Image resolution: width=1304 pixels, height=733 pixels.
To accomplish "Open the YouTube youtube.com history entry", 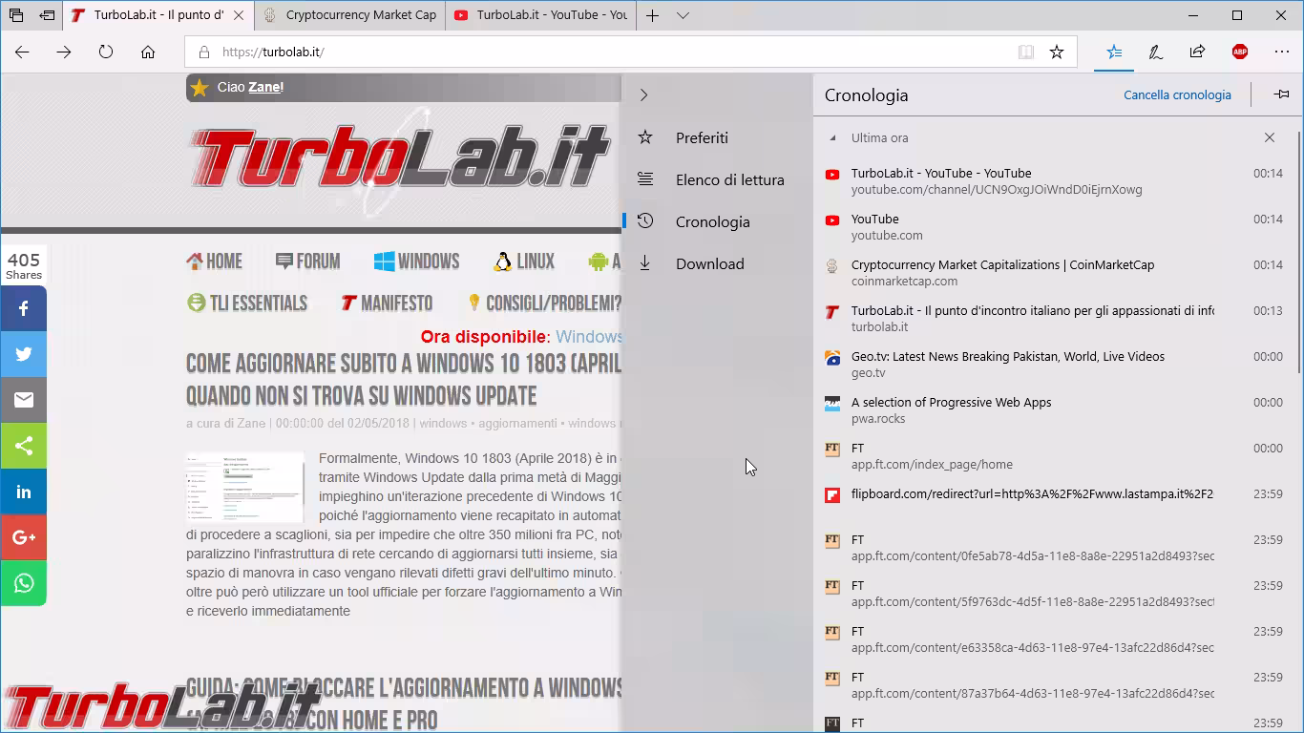I will pos(1054,227).
